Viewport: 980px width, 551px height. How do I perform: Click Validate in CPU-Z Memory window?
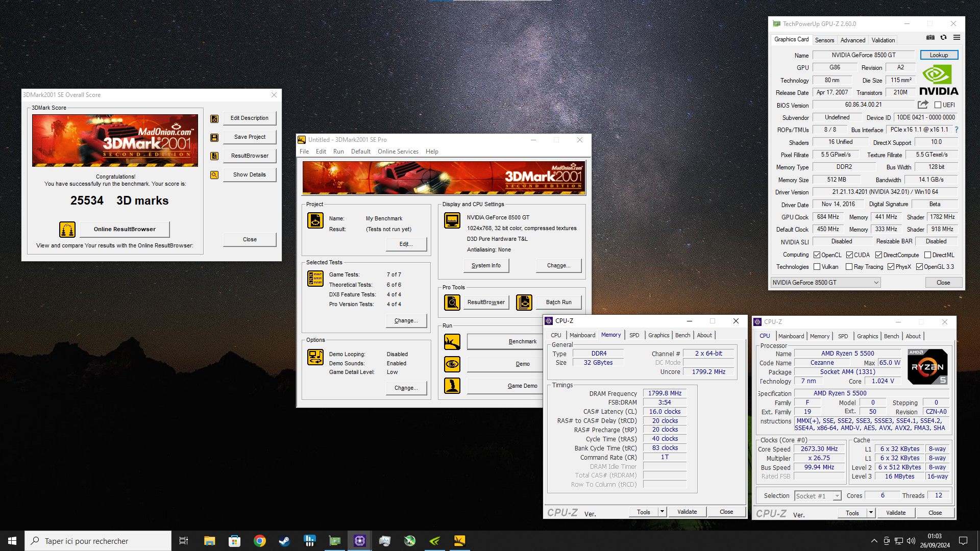[687, 512]
